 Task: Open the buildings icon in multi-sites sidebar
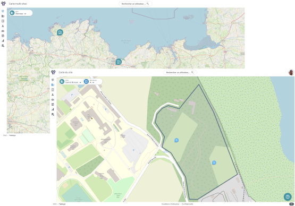3,16
